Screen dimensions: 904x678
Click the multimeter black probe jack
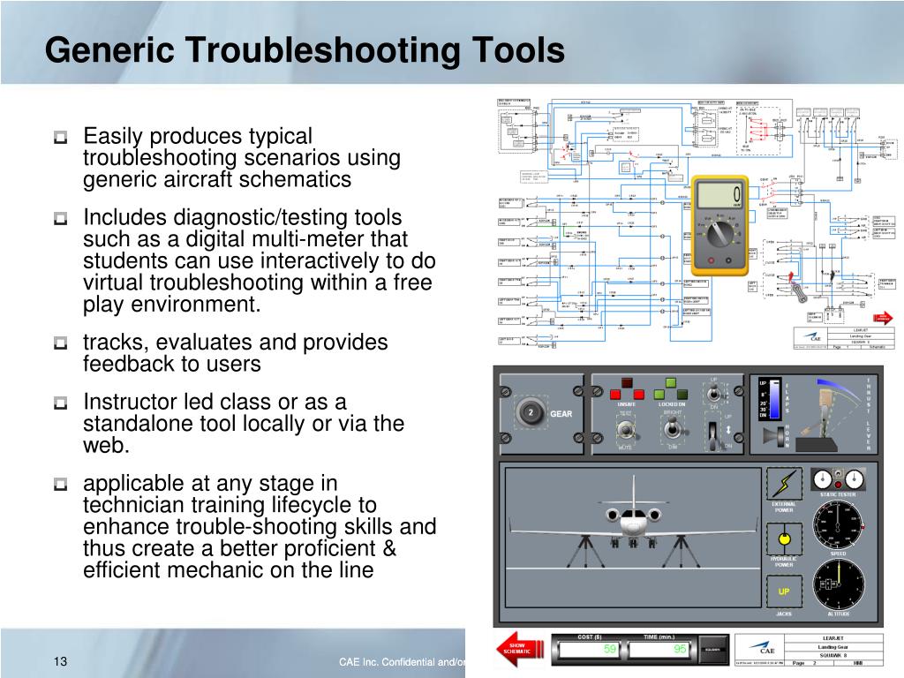point(728,260)
